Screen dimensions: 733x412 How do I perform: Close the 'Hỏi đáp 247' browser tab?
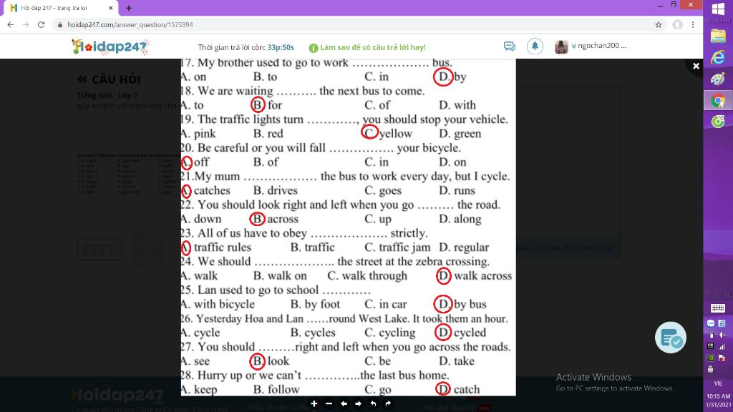(111, 8)
